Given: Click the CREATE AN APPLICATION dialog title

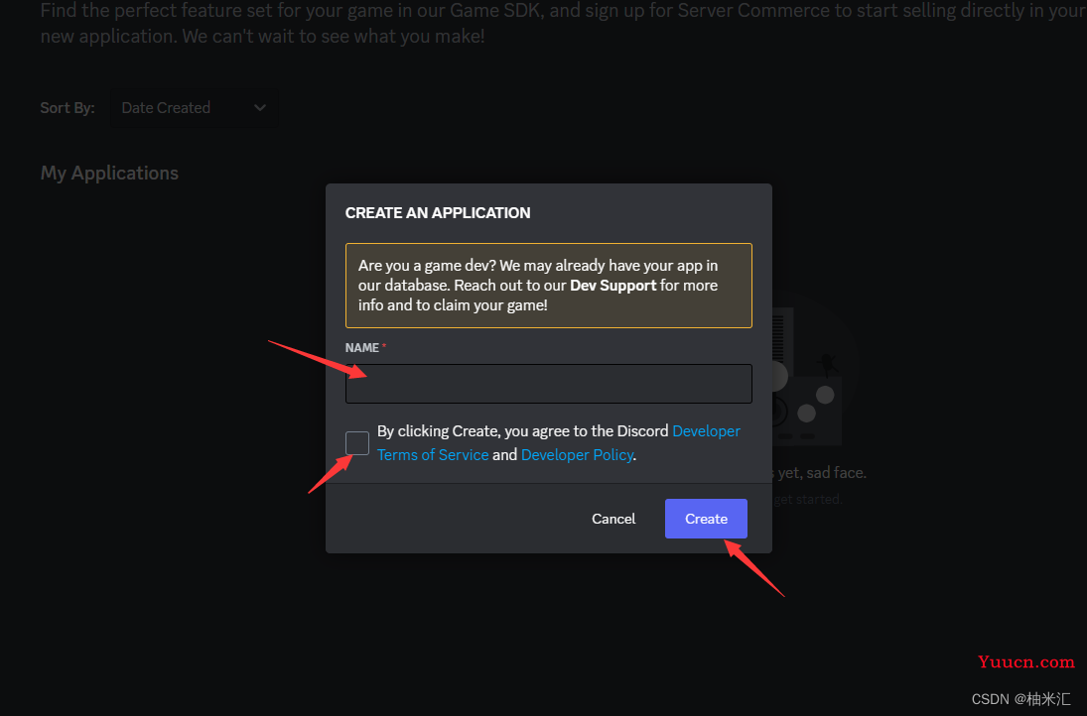Looking at the screenshot, I should (438, 213).
